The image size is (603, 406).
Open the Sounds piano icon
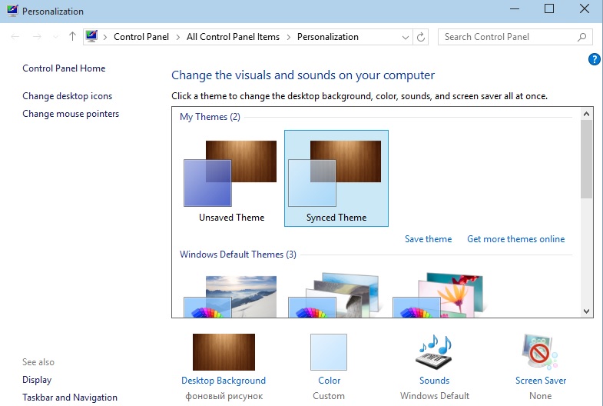click(435, 352)
